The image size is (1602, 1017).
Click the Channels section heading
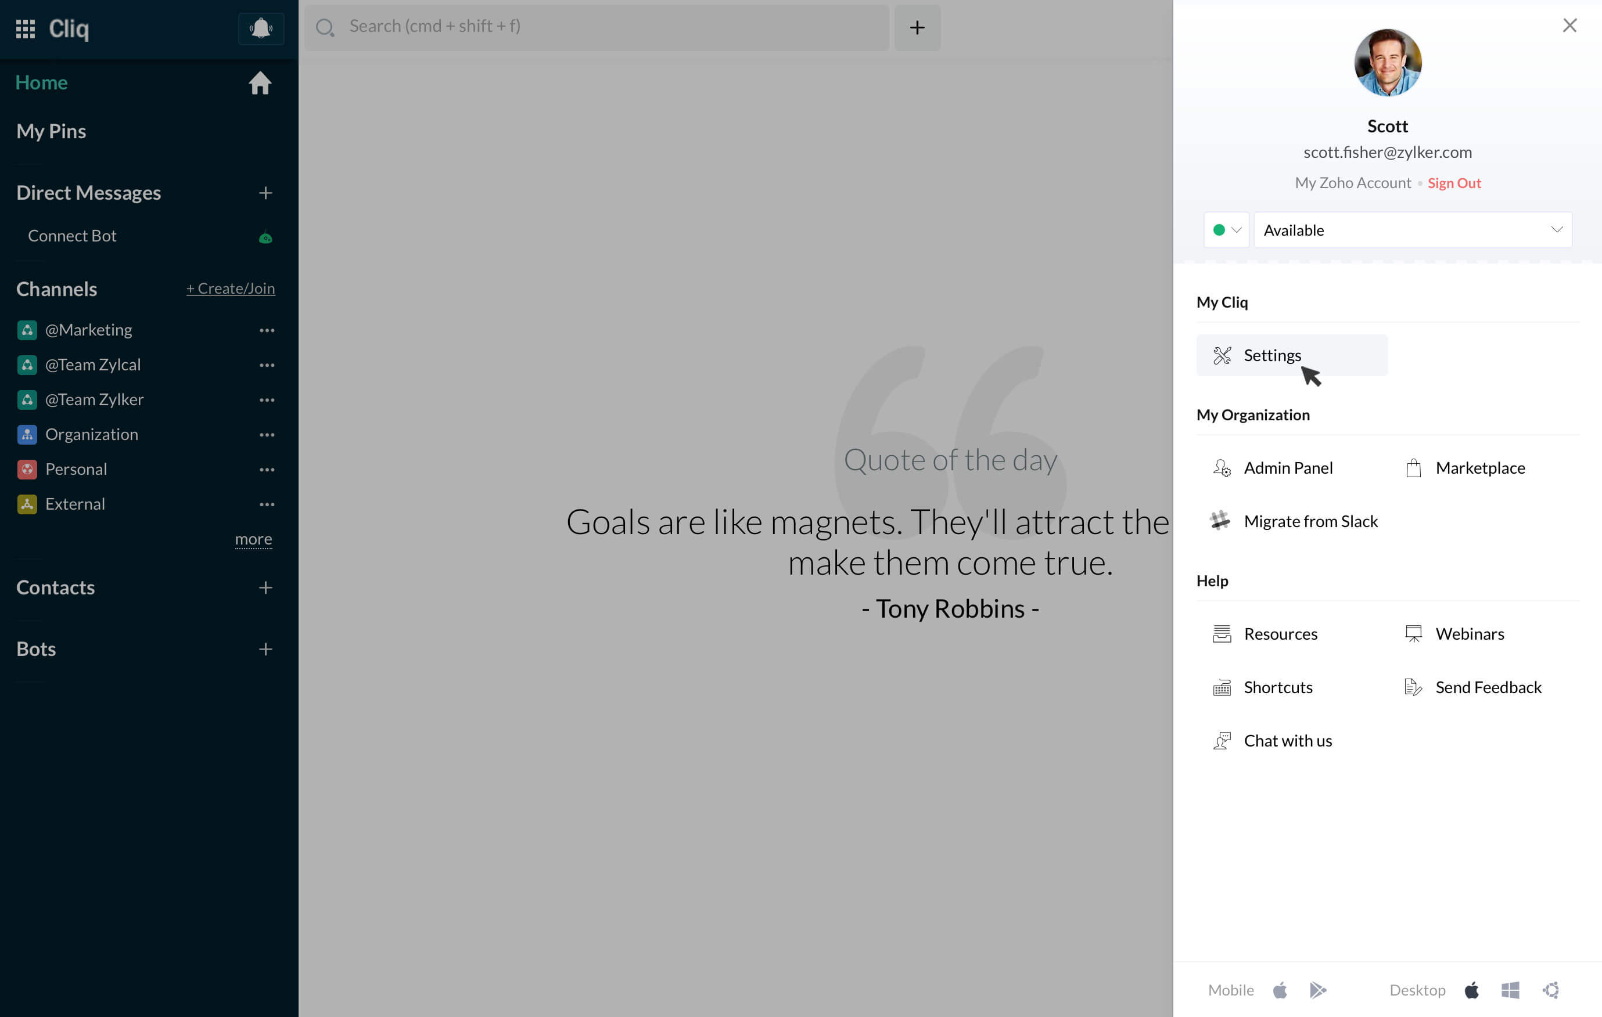click(x=56, y=288)
